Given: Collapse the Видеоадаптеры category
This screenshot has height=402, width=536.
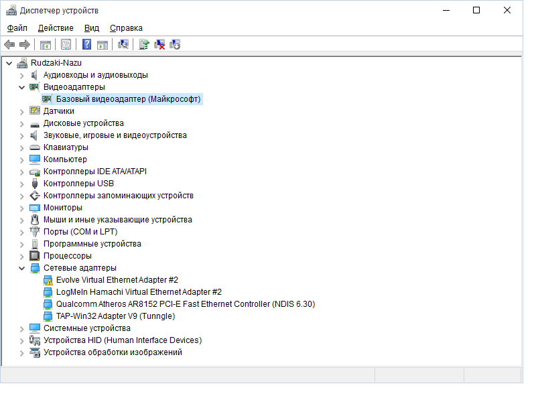Looking at the screenshot, I should point(22,88).
